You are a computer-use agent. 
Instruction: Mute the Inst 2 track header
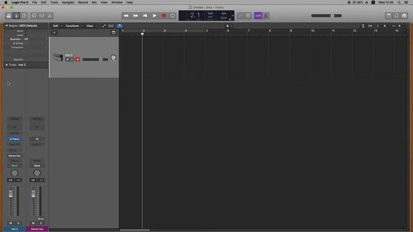[x=68, y=60]
